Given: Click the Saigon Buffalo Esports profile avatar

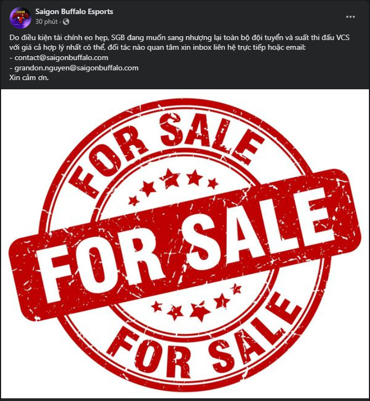Looking at the screenshot, I should click(x=21, y=17).
